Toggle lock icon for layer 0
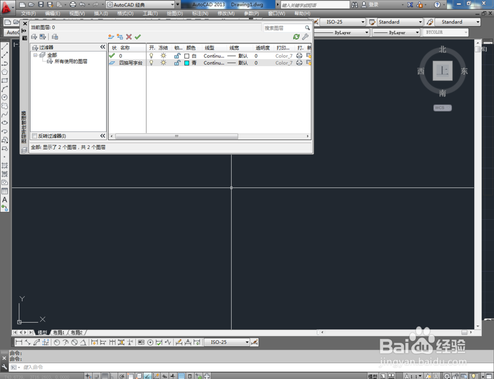This screenshot has height=379, width=494. click(177, 56)
